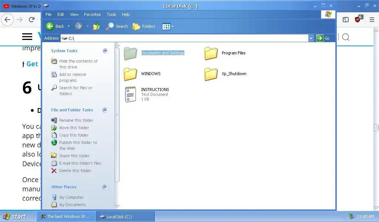Click Move this folder
This screenshot has height=222, width=379.
point(70,128)
